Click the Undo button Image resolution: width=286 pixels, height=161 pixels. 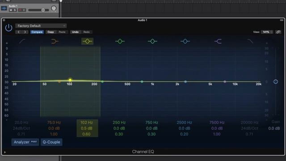coord(75,32)
